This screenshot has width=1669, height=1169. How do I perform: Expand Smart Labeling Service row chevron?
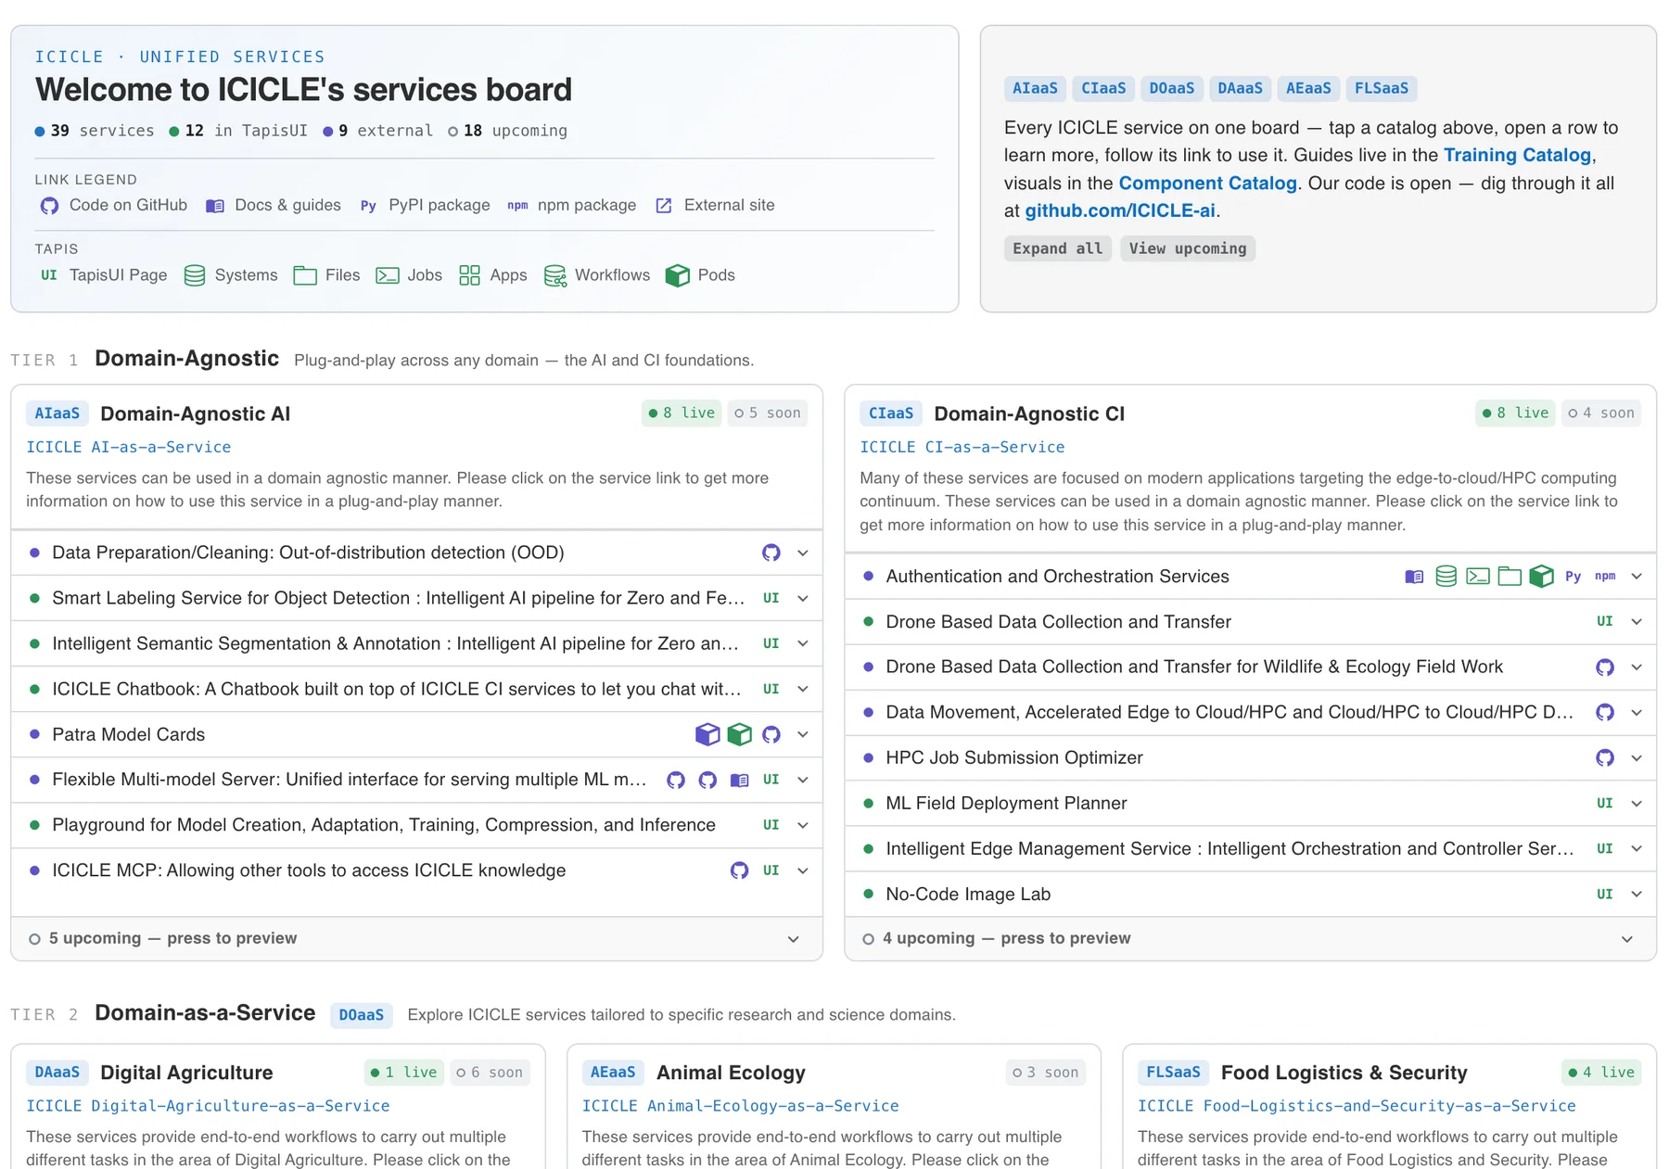click(803, 598)
